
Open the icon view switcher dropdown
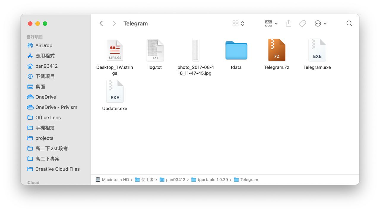click(x=238, y=23)
